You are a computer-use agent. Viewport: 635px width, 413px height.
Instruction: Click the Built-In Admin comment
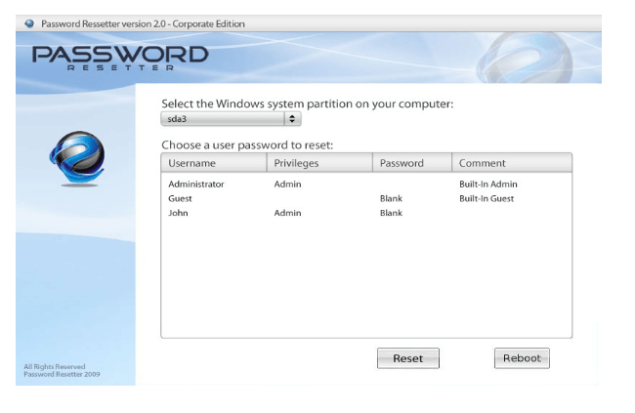click(488, 185)
